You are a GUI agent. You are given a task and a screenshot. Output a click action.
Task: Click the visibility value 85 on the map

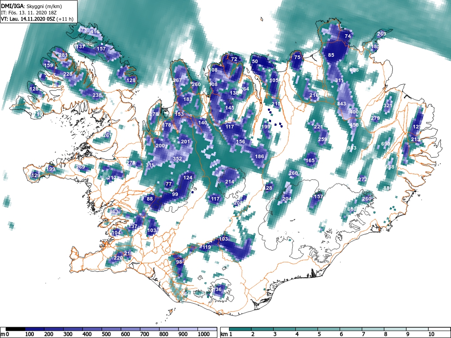click(331, 55)
